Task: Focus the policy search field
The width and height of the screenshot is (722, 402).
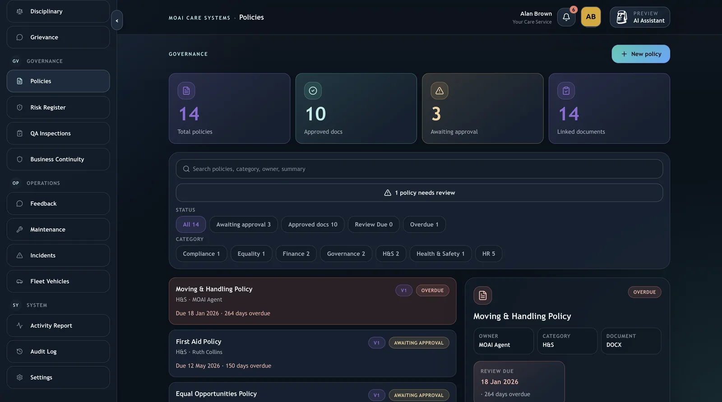Action: [419, 169]
